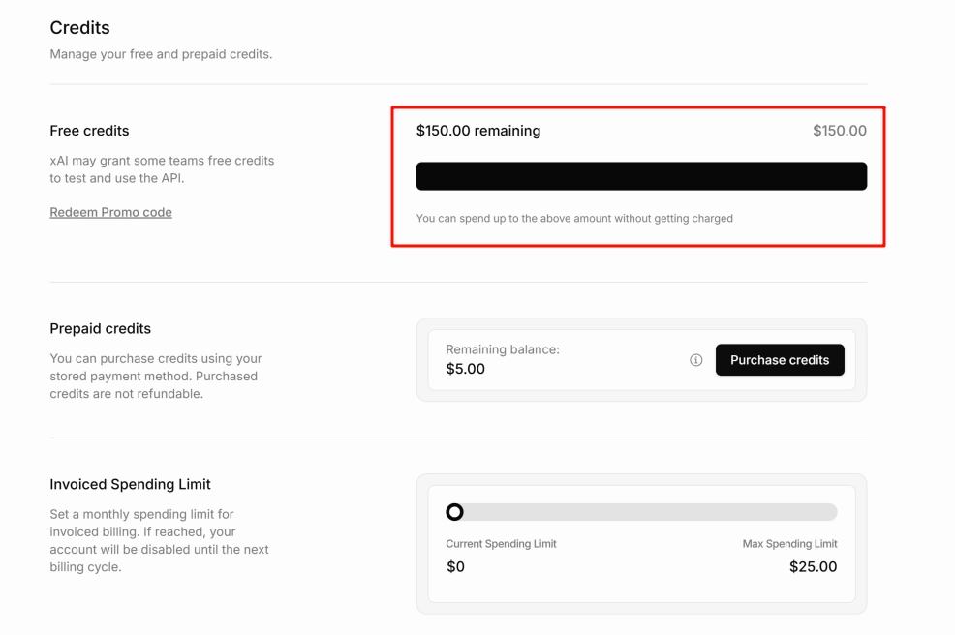
Task: Click the Remaining balance label
Action: click(x=502, y=349)
